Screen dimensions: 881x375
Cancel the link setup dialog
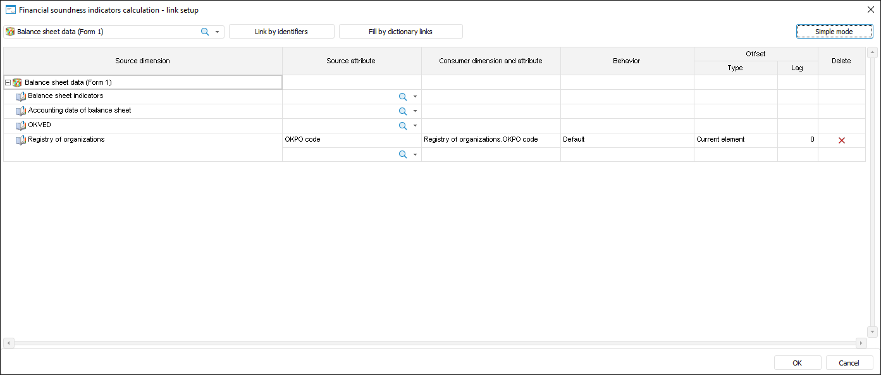coord(849,363)
